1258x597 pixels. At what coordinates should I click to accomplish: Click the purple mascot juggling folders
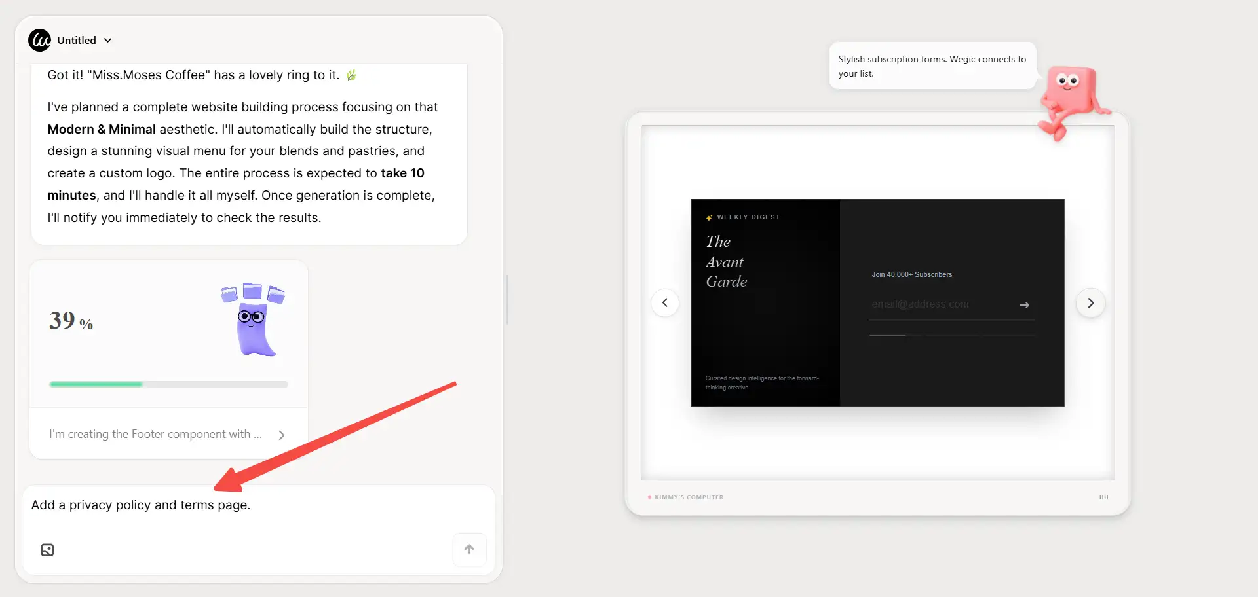coord(254,320)
